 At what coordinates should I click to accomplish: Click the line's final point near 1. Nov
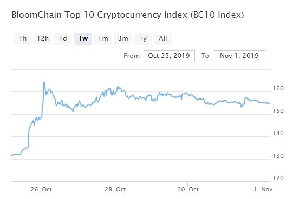pos(270,103)
